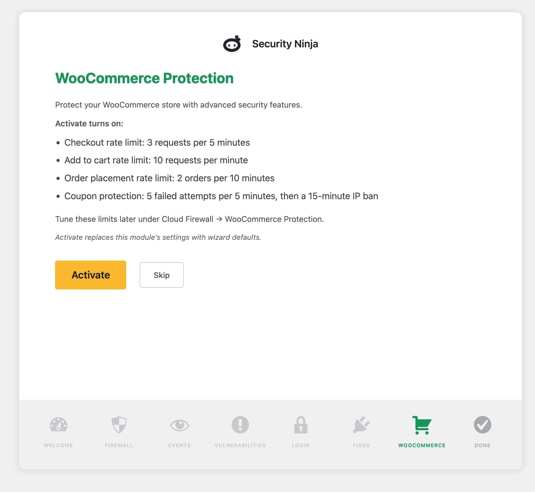Viewport: 535px width, 492px height.
Task: Go to the WELCOME step label
Action: click(x=58, y=445)
